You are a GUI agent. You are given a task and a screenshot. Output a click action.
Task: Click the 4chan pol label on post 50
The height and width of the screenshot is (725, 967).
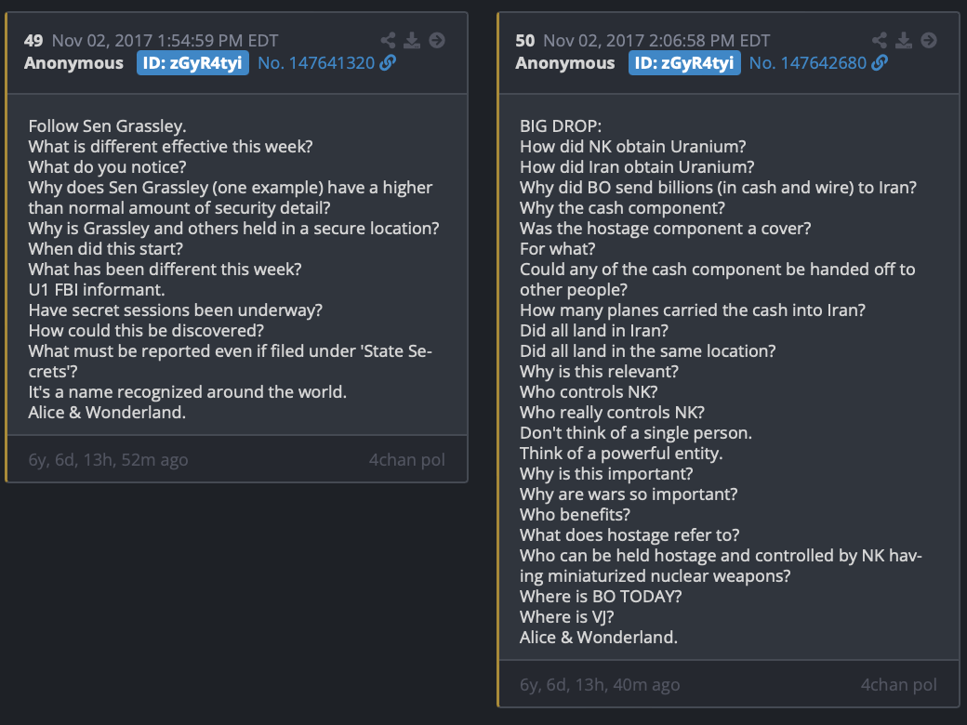click(x=898, y=685)
